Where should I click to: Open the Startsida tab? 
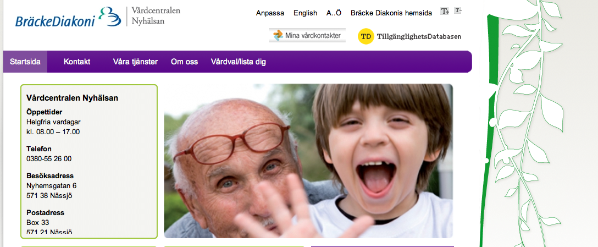click(25, 62)
